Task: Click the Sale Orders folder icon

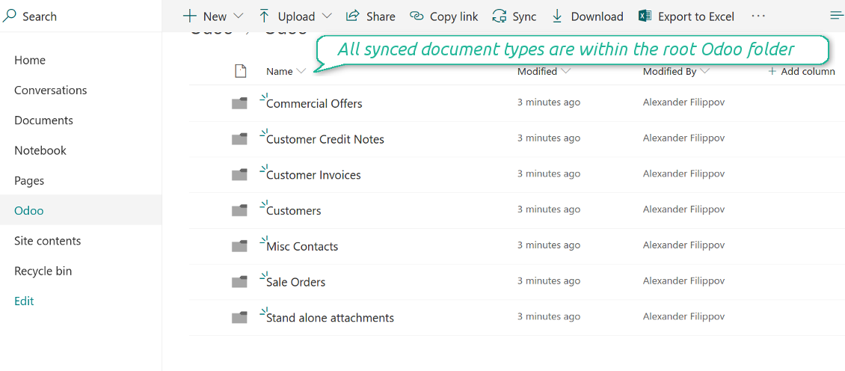Action: pos(239,282)
